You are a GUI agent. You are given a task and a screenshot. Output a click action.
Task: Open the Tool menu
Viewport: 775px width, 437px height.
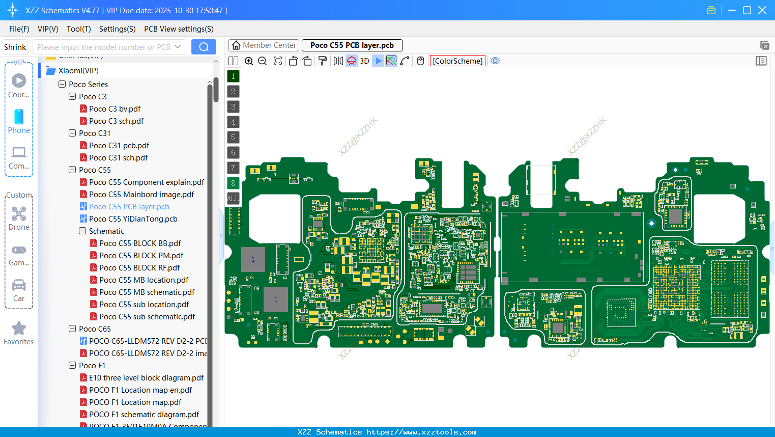click(x=78, y=29)
